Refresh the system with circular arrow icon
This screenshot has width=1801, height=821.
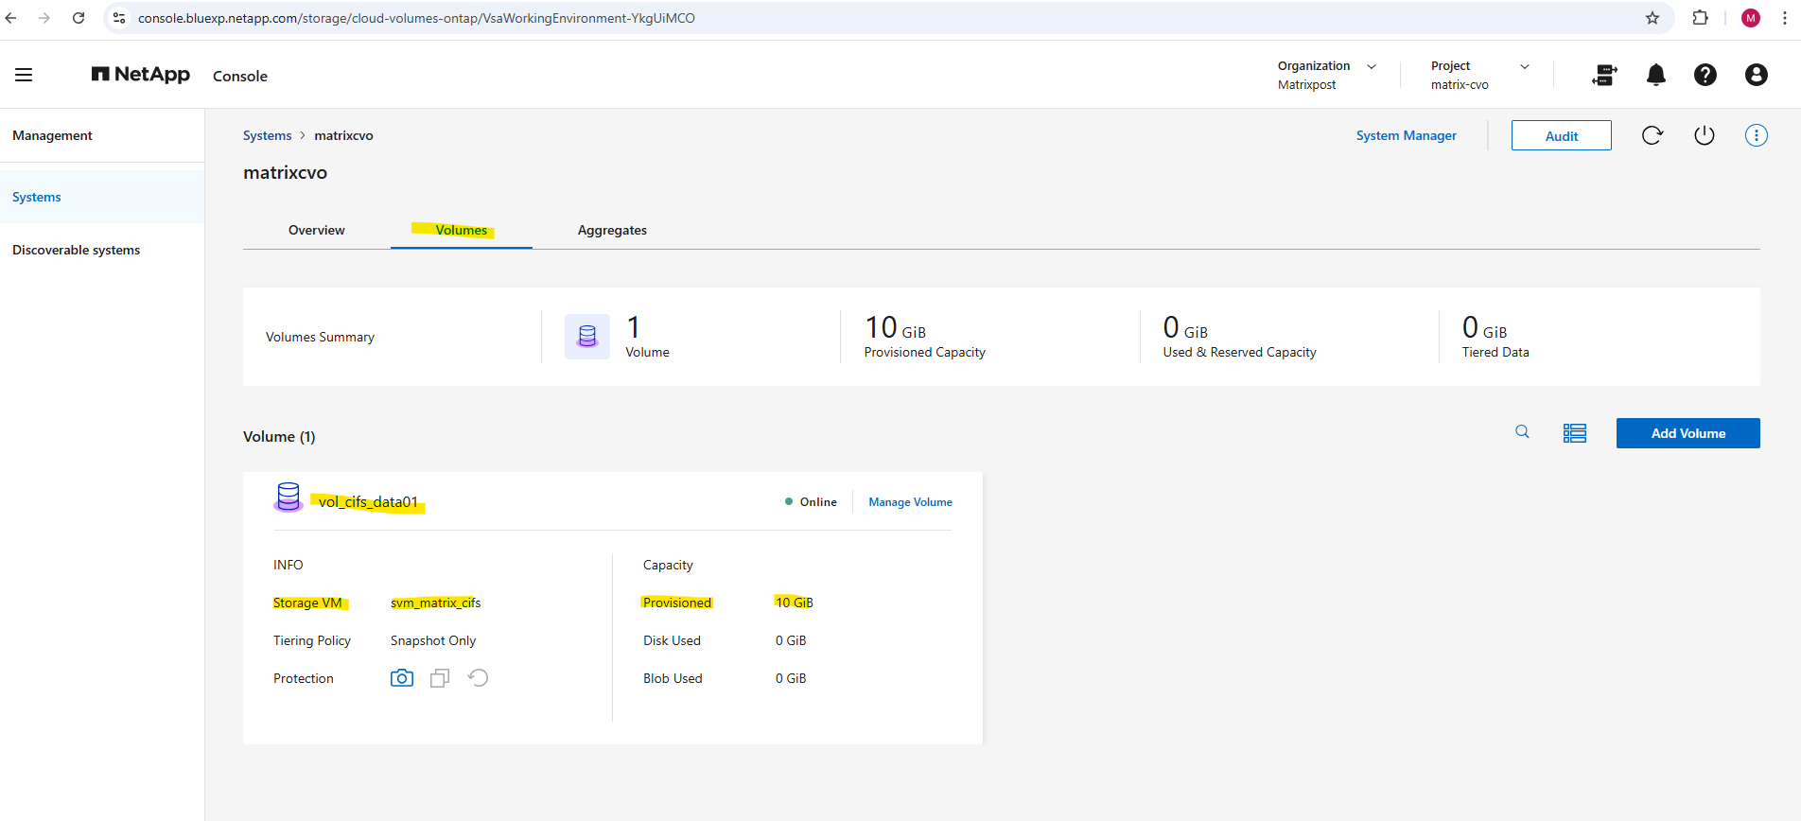click(x=1652, y=135)
